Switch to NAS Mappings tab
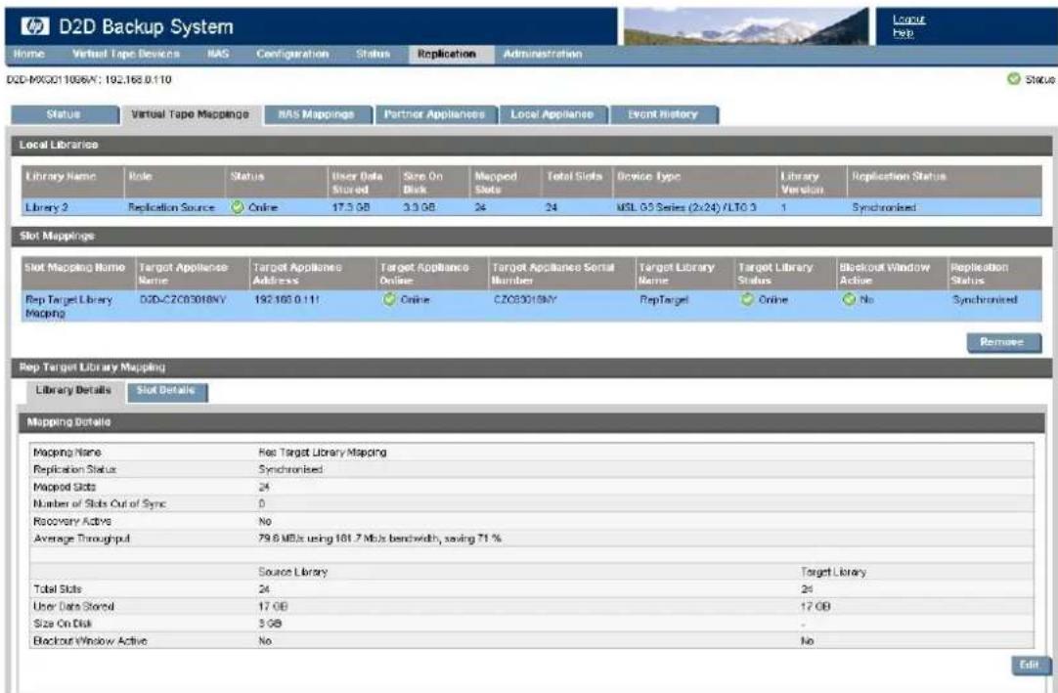Image resolution: width=1058 pixels, height=693 pixels. click(317, 114)
